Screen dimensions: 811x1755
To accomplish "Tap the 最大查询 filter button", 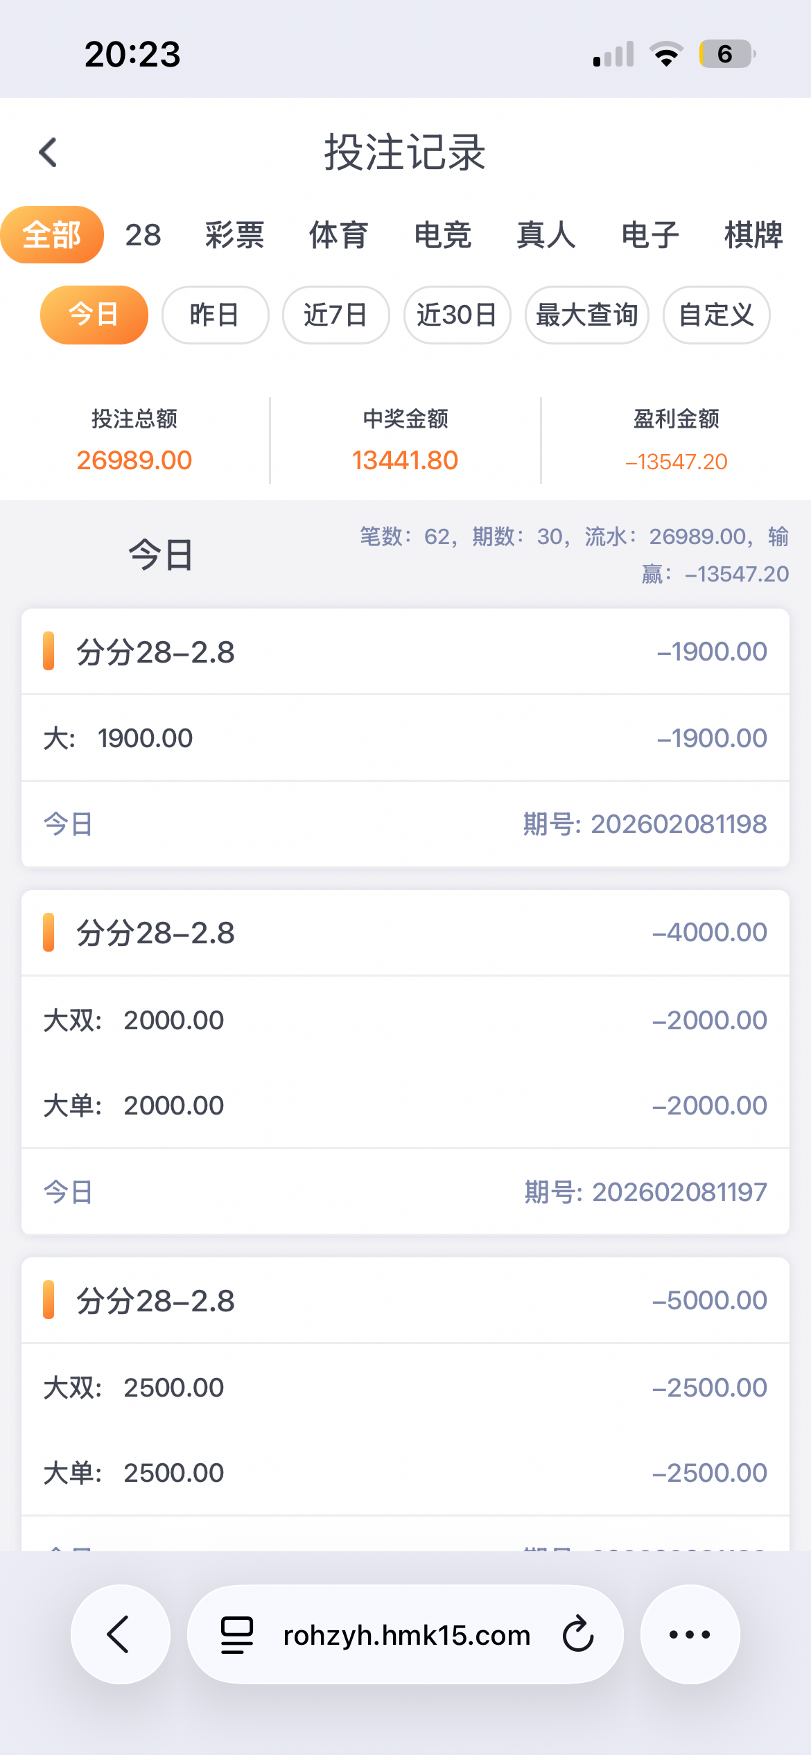I will pos(586,315).
